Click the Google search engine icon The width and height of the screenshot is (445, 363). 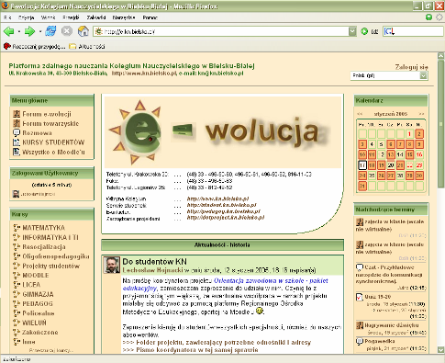click(389, 31)
